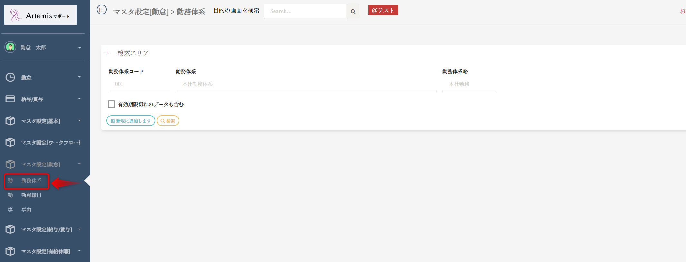Click the 勤怠 太郎 user avatar
Image resolution: width=686 pixels, height=262 pixels.
pyautogui.click(x=10, y=47)
